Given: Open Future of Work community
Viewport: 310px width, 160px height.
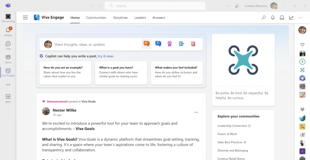Looking at the screenshot, I should (227, 134).
